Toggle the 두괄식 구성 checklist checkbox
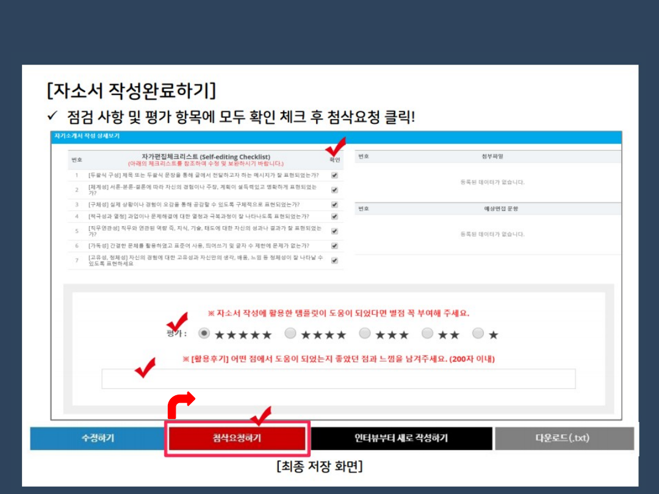This screenshot has height=494, width=659. pyautogui.click(x=334, y=176)
